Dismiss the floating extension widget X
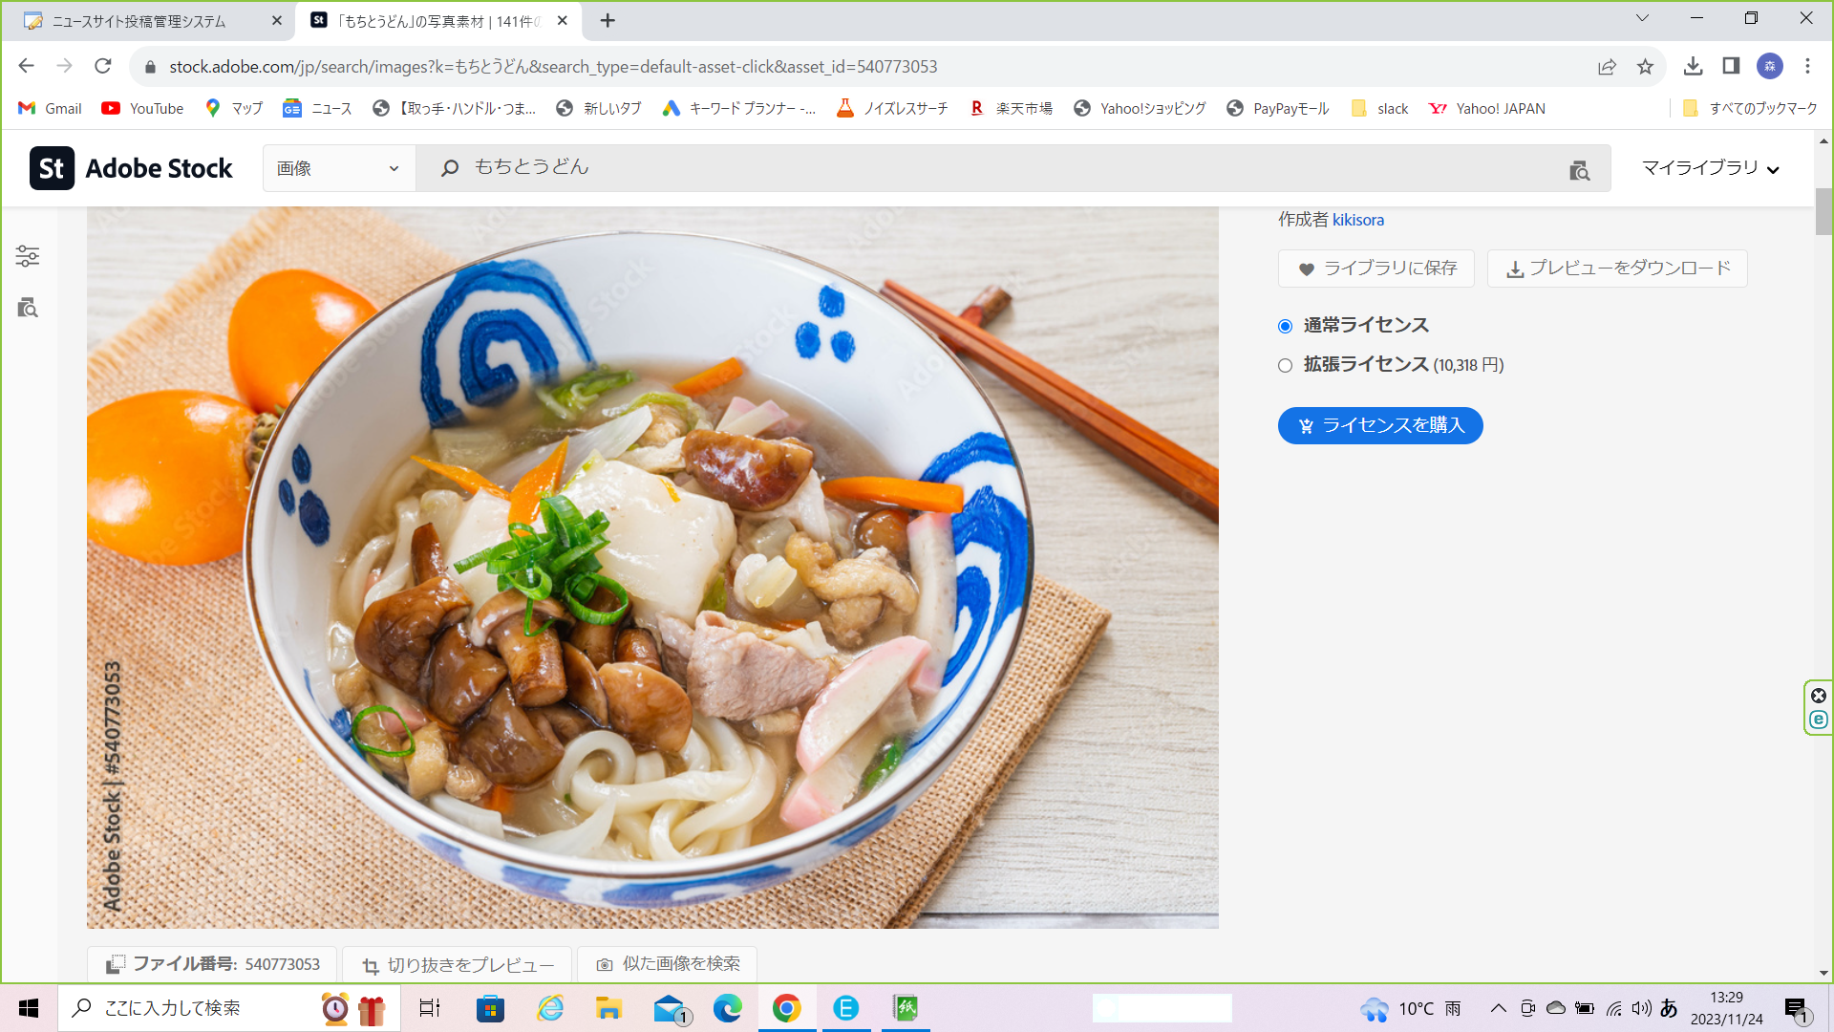 (x=1819, y=696)
